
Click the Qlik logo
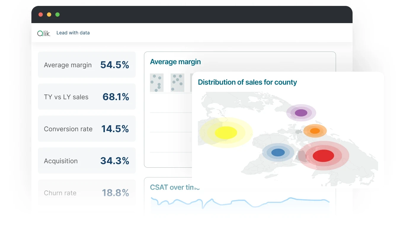coord(44,33)
